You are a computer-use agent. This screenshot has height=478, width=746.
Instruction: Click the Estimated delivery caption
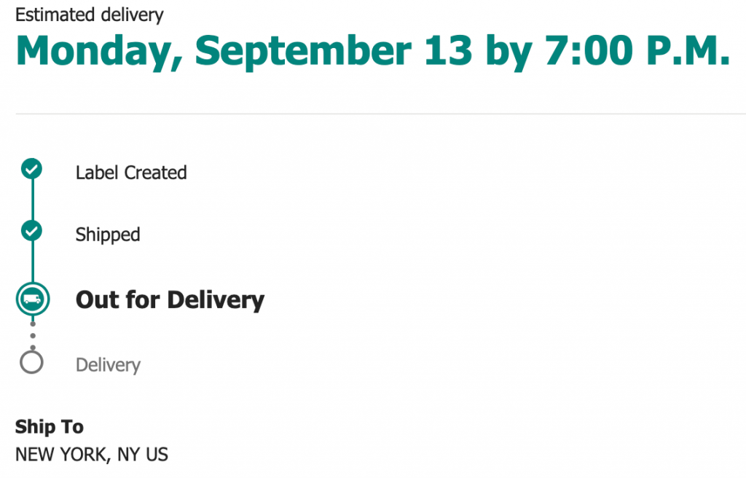pos(90,15)
